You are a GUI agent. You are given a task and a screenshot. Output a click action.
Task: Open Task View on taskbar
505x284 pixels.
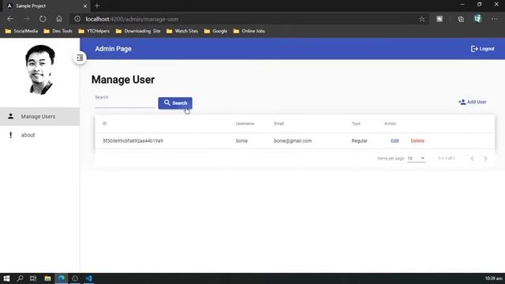(33, 278)
